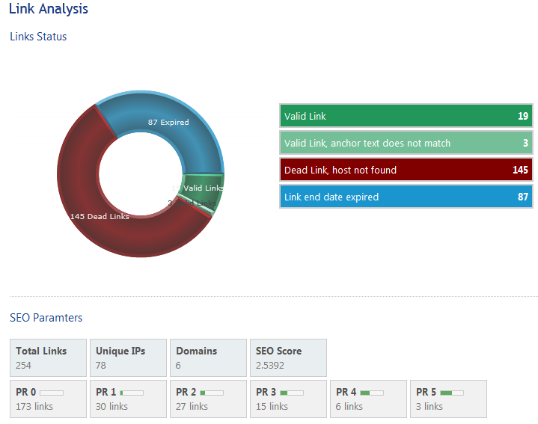538x424 pixels.
Task: Select the Unique IPs tile
Action: (129, 357)
